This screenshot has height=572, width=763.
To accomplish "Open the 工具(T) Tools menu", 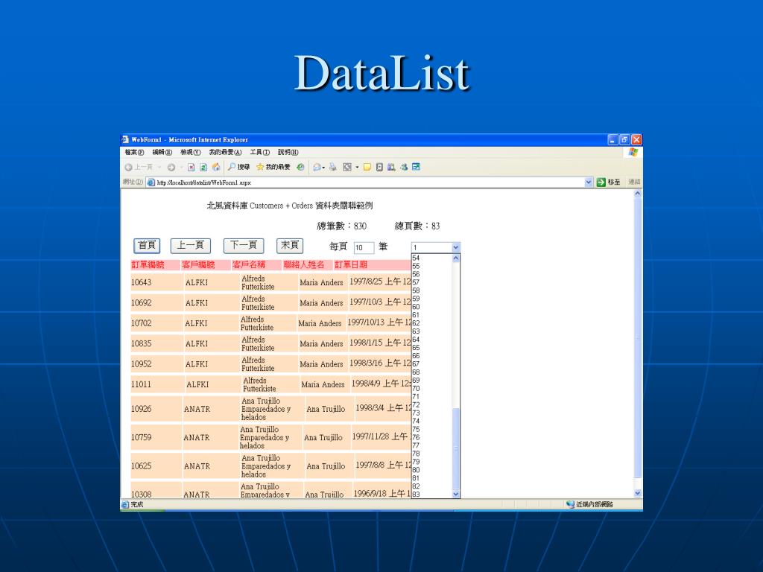I will tap(260, 152).
